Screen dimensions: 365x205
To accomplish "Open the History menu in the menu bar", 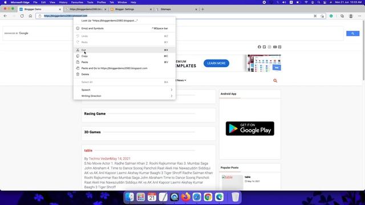I will point(63,2).
